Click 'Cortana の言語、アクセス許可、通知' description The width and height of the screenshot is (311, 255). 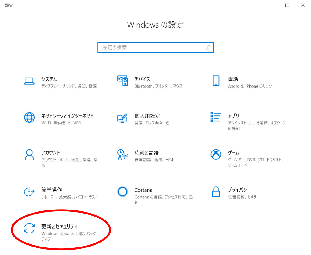click(x=164, y=200)
